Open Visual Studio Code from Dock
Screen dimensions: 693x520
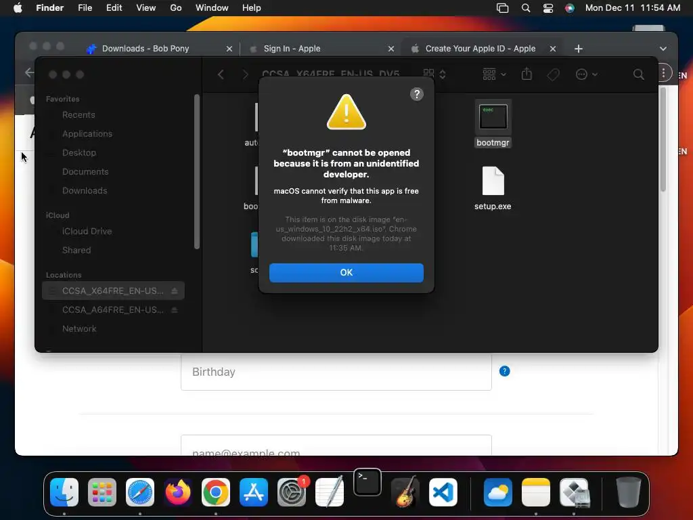(443, 492)
